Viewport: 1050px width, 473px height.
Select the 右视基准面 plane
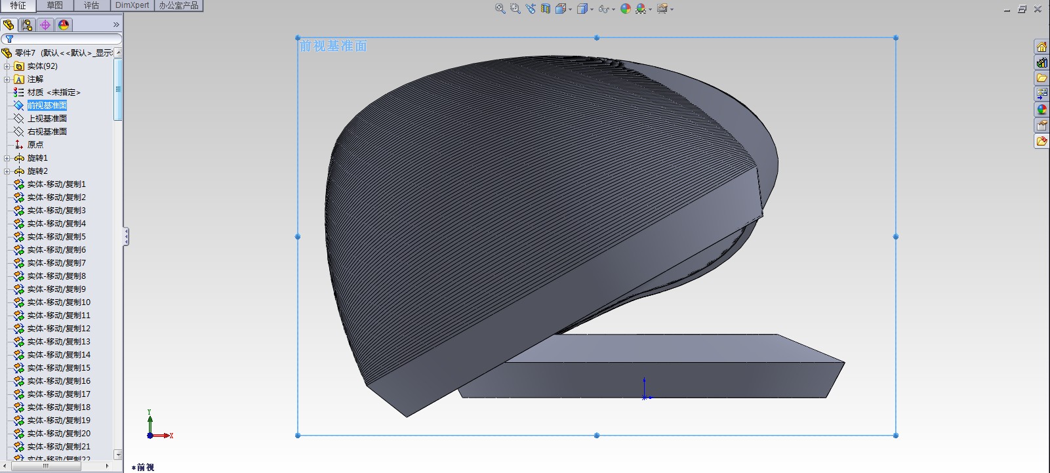pos(47,132)
